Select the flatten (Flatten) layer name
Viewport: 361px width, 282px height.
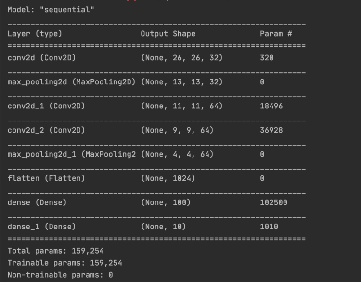pyautogui.click(x=46, y=178)
